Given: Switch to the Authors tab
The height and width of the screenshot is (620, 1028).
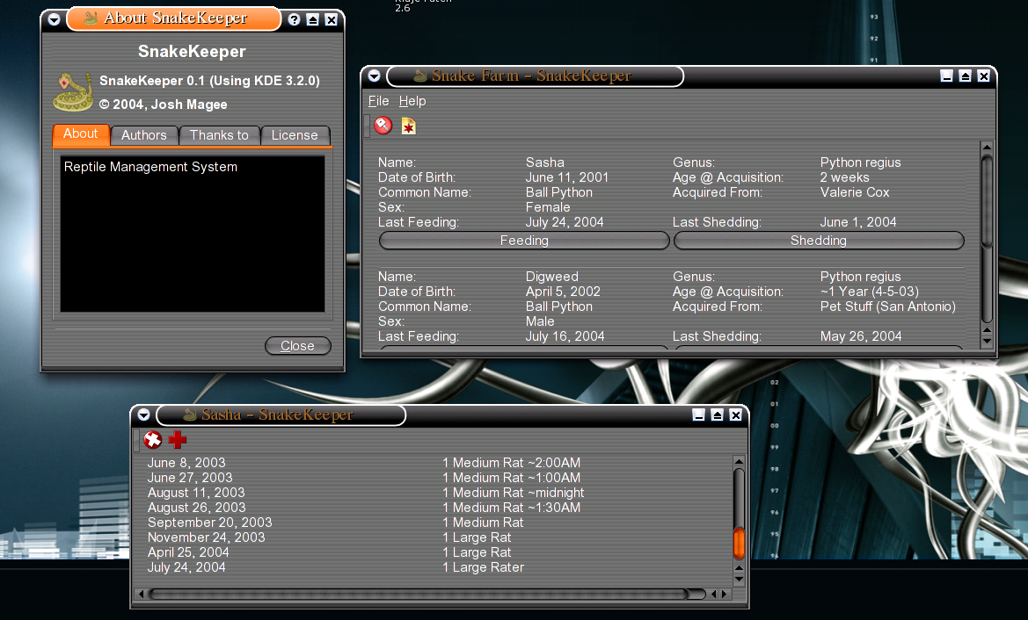Looking at the screenshot, I should pyautogui.click(x=143, y=135).
